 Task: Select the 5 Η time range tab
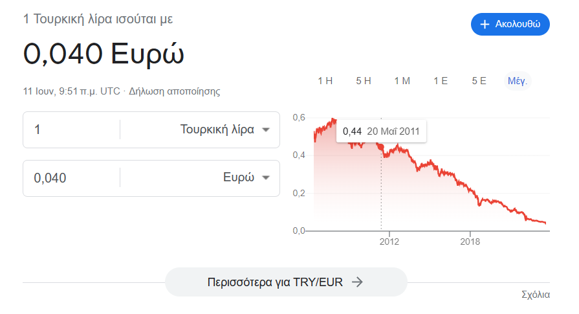[x=364, y=81]
